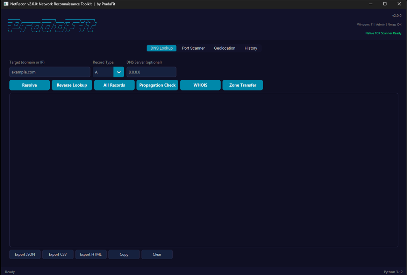Focus the DNS Server optional field
Image resolution: width=407 pixels, height=275 pixels.
tap(151, 72)
